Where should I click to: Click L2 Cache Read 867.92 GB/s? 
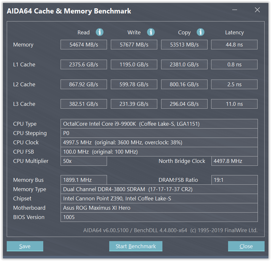84,84
